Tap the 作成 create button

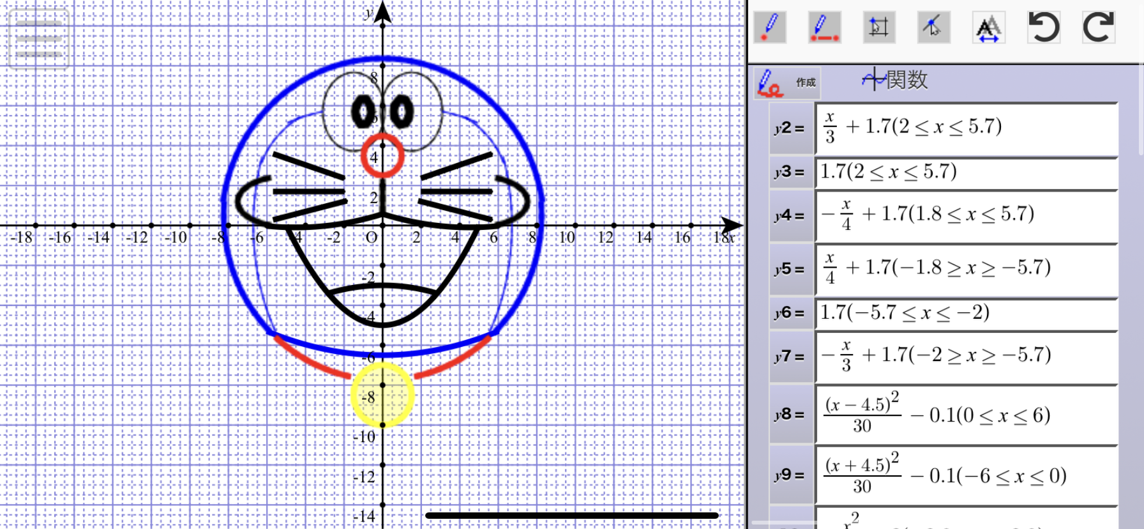point(786,83)
